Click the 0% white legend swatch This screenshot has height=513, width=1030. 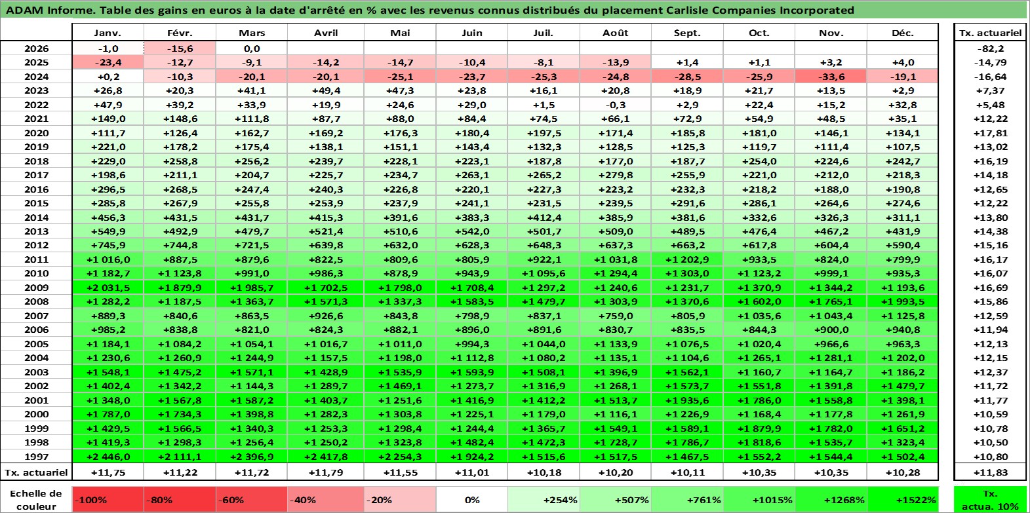[471, 499]
